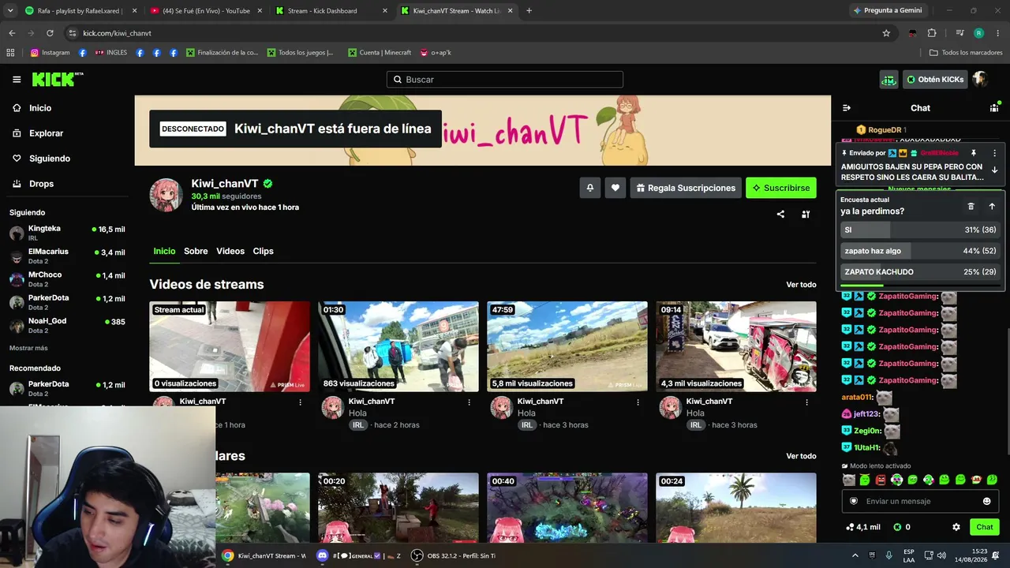Vote for "zapato haz algo" poll option
The width and height of the screenshot is (1010, 568).
pyautogui.click(x=920, y=251)
